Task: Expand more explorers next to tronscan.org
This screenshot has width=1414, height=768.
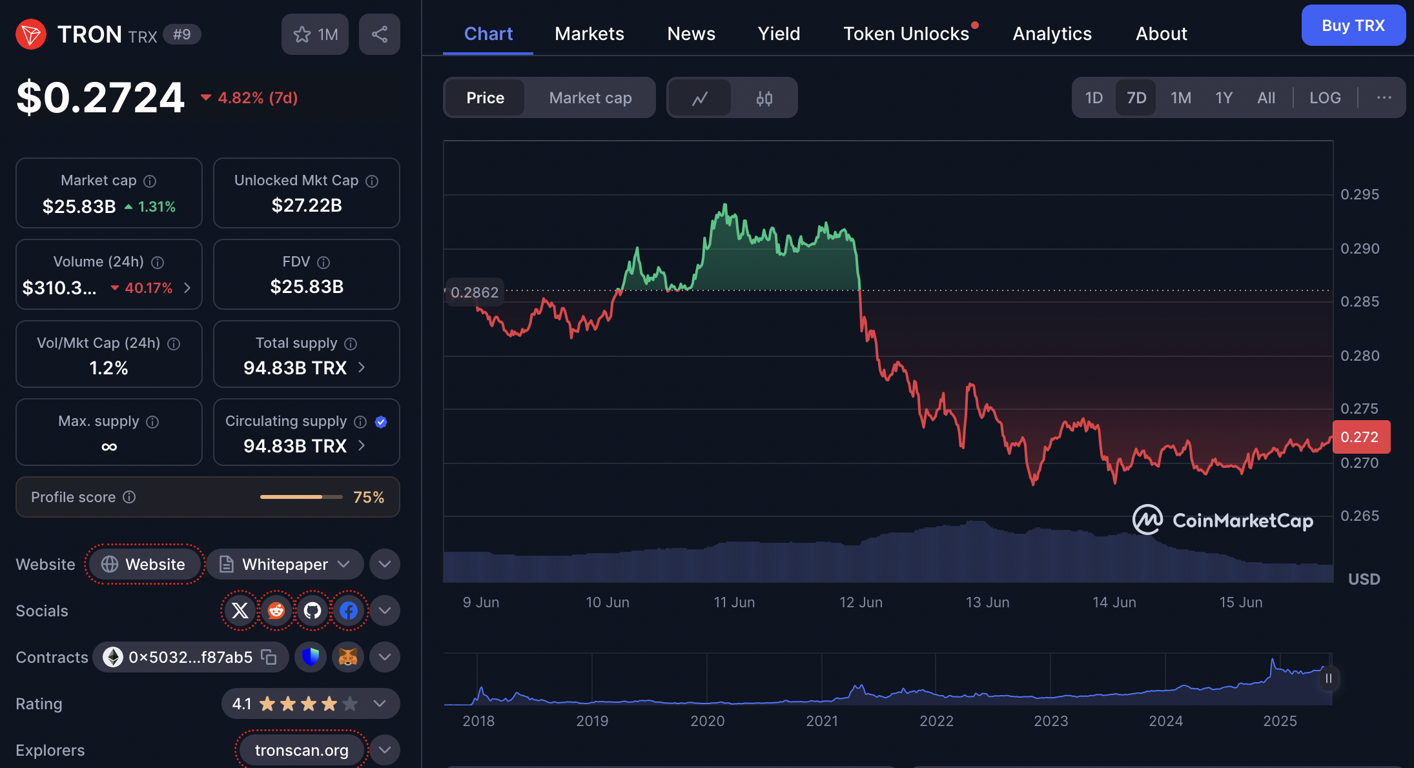Action: pos(385,750)
